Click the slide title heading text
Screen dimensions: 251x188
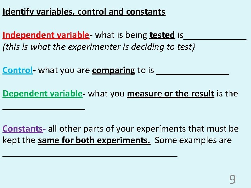[84, 12]
